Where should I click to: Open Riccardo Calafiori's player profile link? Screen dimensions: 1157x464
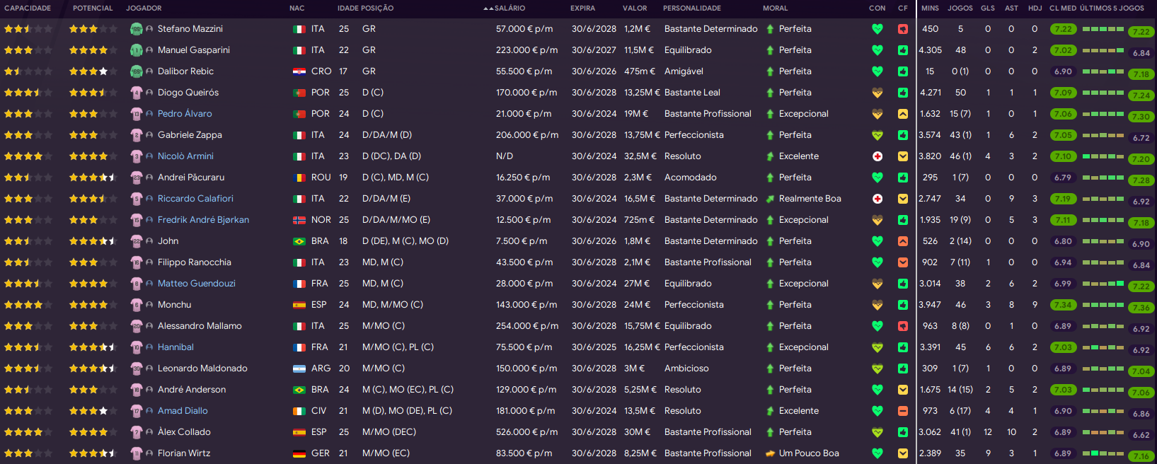click(x=195, y=199)
